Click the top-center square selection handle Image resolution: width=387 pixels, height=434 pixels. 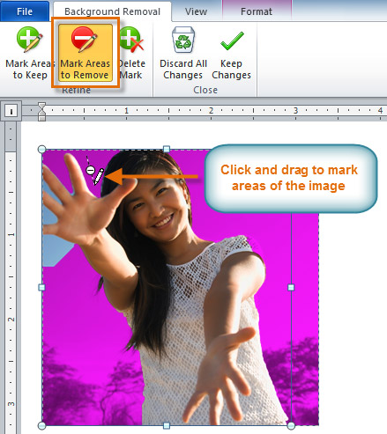[167, 149]
